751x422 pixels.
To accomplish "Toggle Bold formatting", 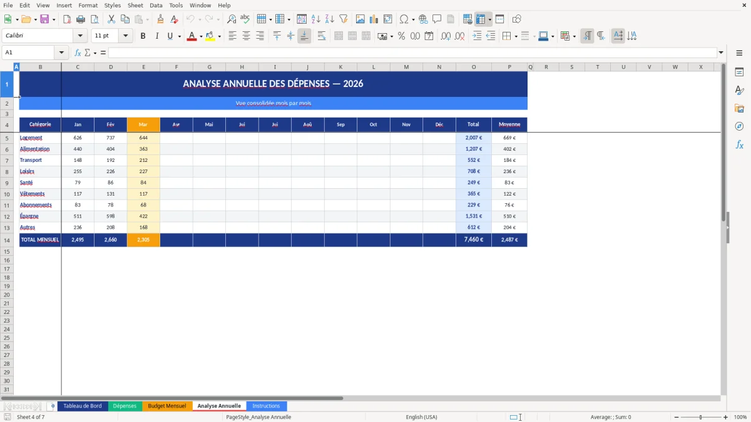I will click(143, 36).
